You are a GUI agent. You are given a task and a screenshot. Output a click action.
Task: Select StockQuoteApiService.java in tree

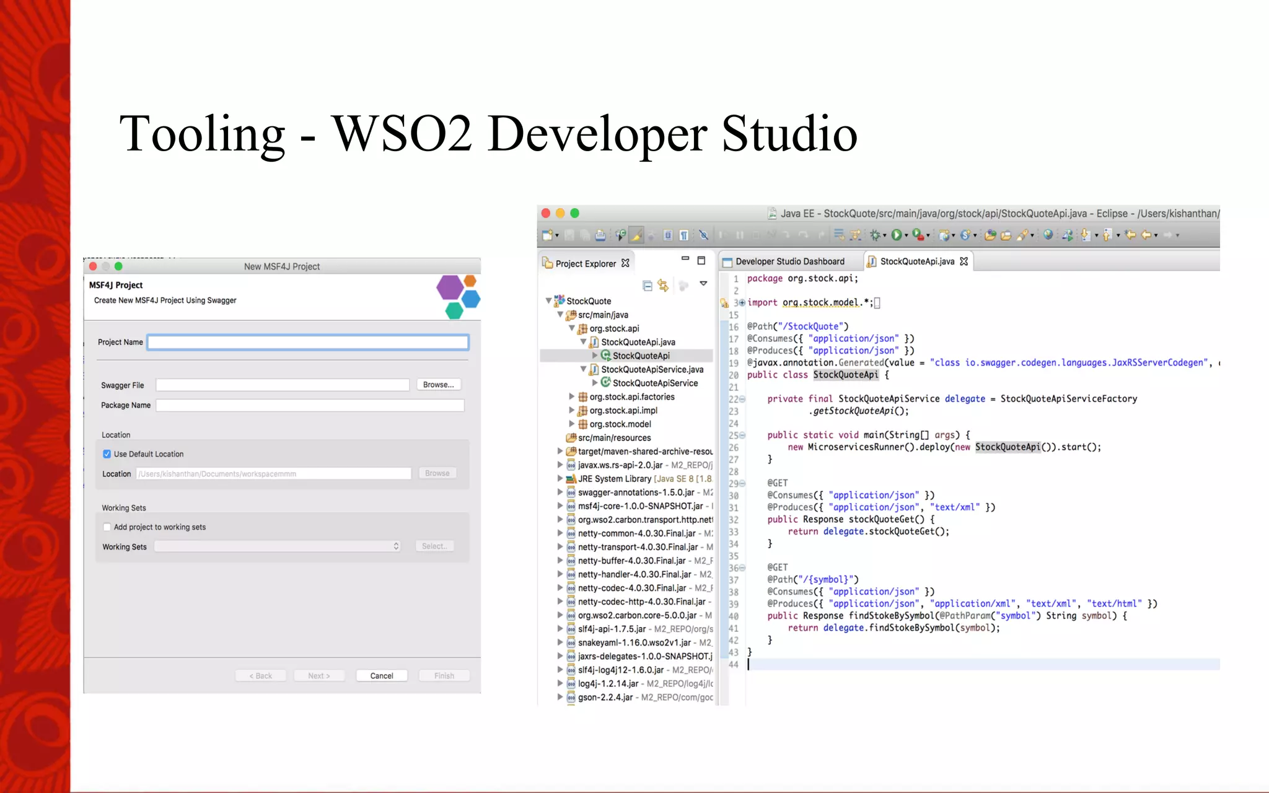[x=652, y=369]
